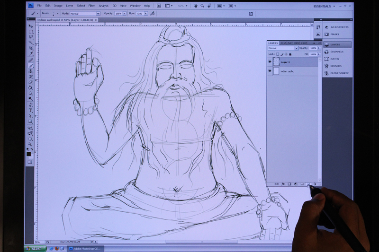Open the brush Mode dropdown
Image resolution: width=379 pixels, height=252 pixels.
click(85, 14)
